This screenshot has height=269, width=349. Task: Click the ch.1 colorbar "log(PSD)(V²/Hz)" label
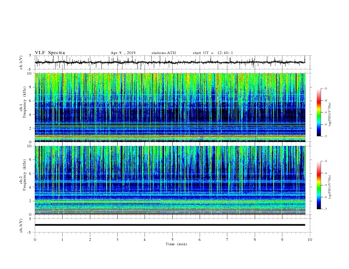point(330,115)
